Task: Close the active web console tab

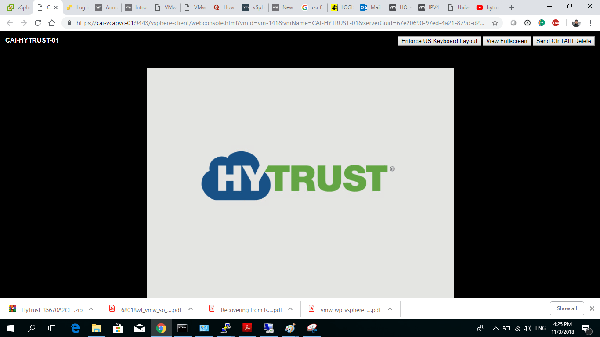Action: coord(56,7)
